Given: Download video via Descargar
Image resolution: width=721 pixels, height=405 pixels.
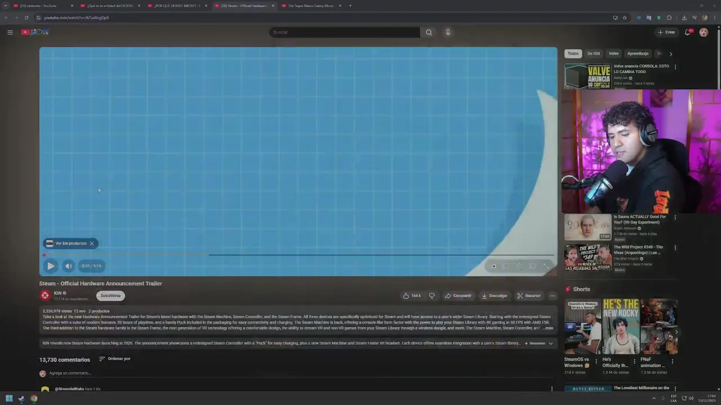Looking at the screenshot, I should coord(495,295).
